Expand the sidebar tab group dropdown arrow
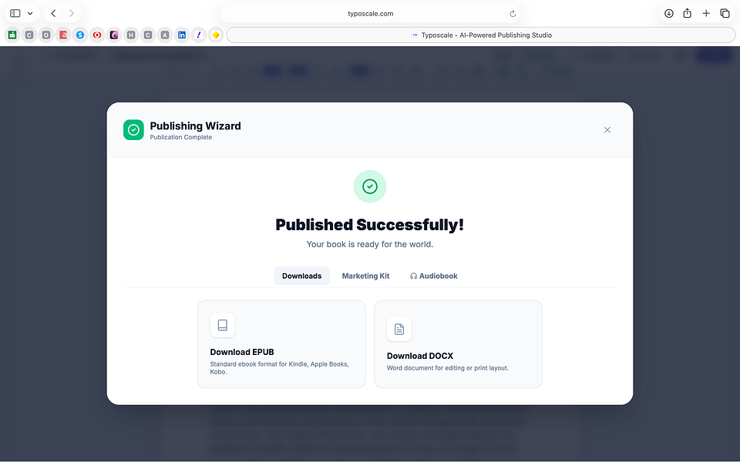This screenshot has height=462, width=740. (x=30, y=13)
